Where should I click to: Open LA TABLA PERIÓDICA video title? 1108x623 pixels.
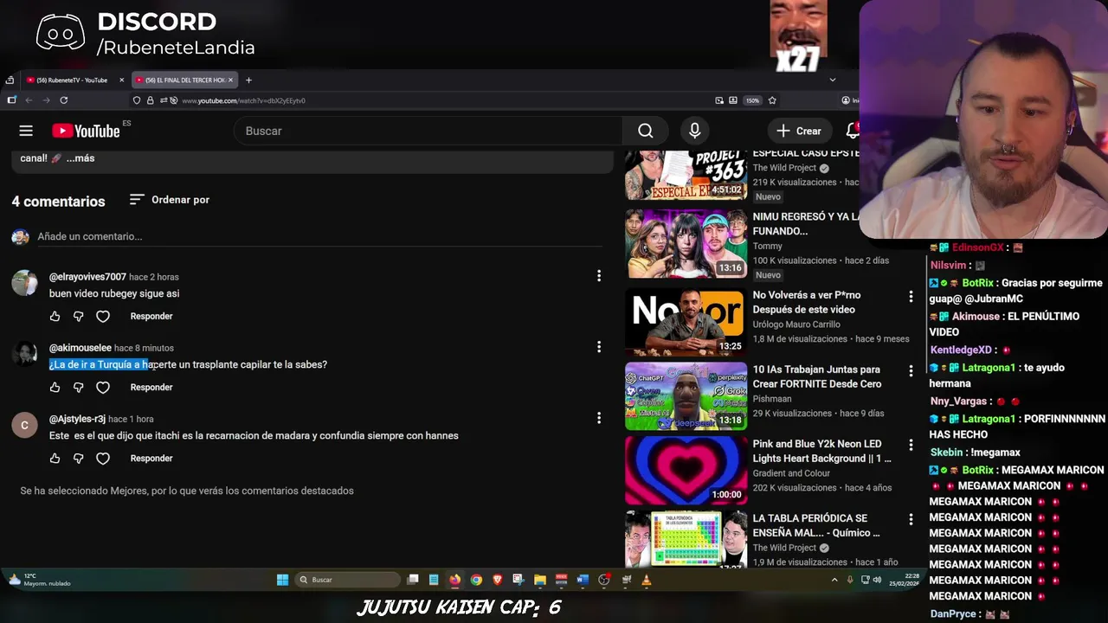(815, 525)
